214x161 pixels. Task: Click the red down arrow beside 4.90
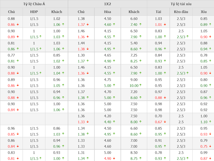coord(114,158)
